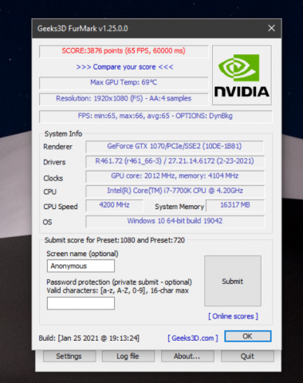Click the System Memory label

tap(179, 207)
